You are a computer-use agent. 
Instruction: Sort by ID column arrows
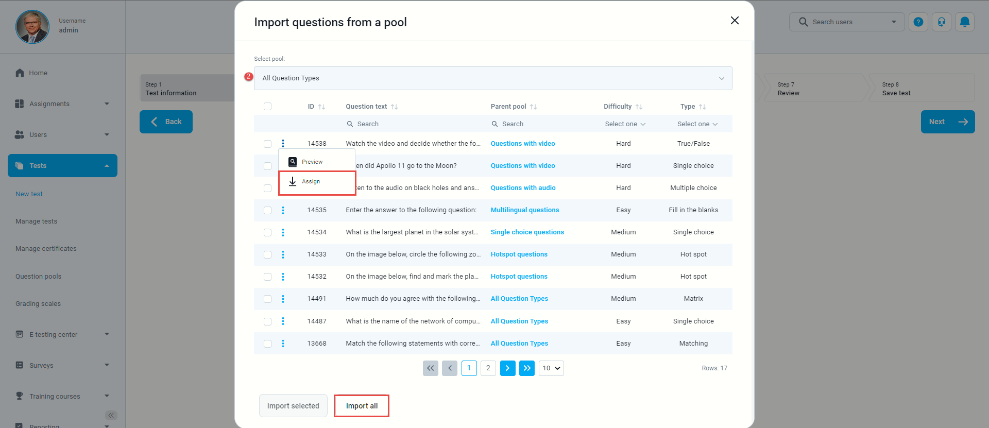tap(321, 107)
